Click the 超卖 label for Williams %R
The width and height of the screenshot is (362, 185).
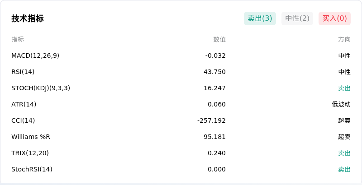[344, 137]
